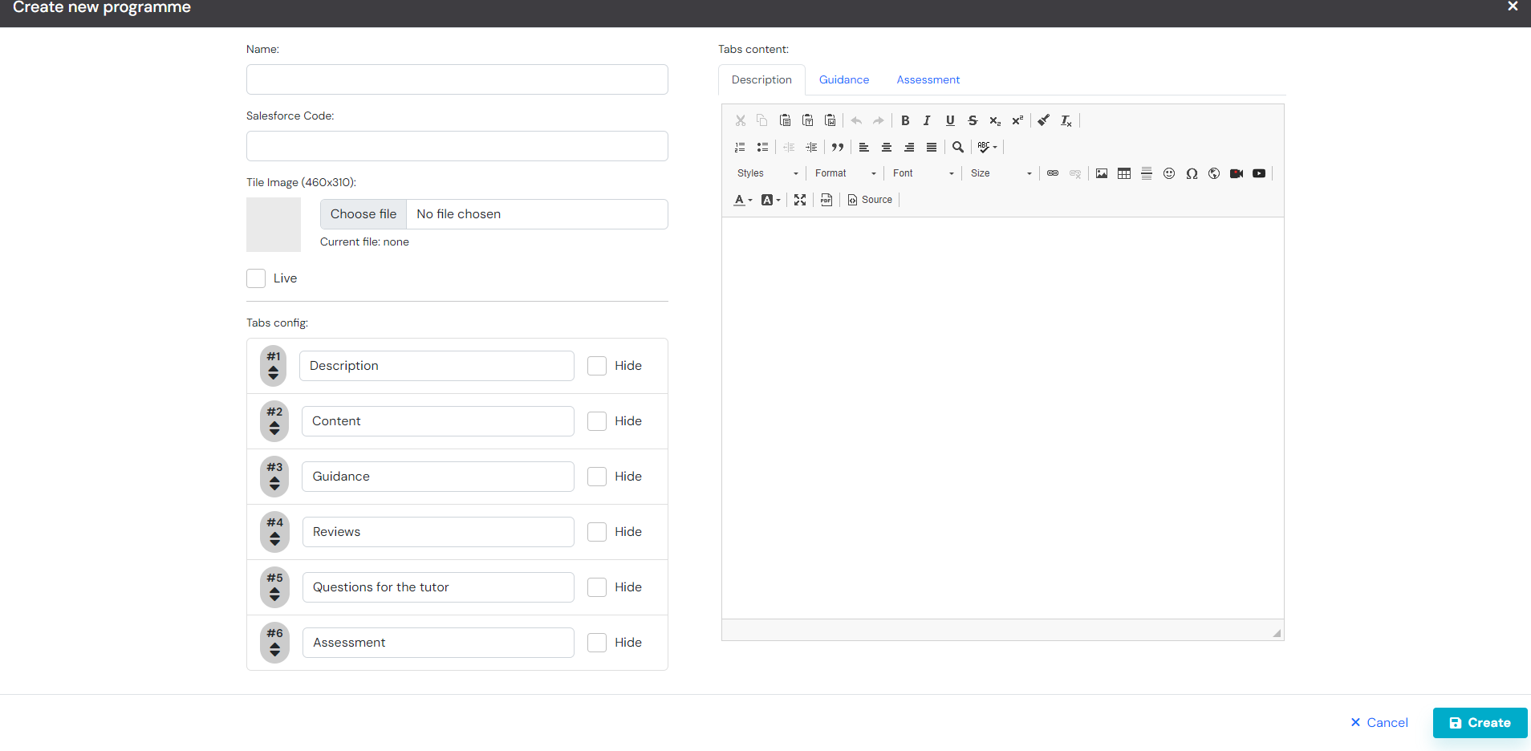1531x751 pixels.
Task: Embed a YouTube video
Action: (x=1259, y=173)
